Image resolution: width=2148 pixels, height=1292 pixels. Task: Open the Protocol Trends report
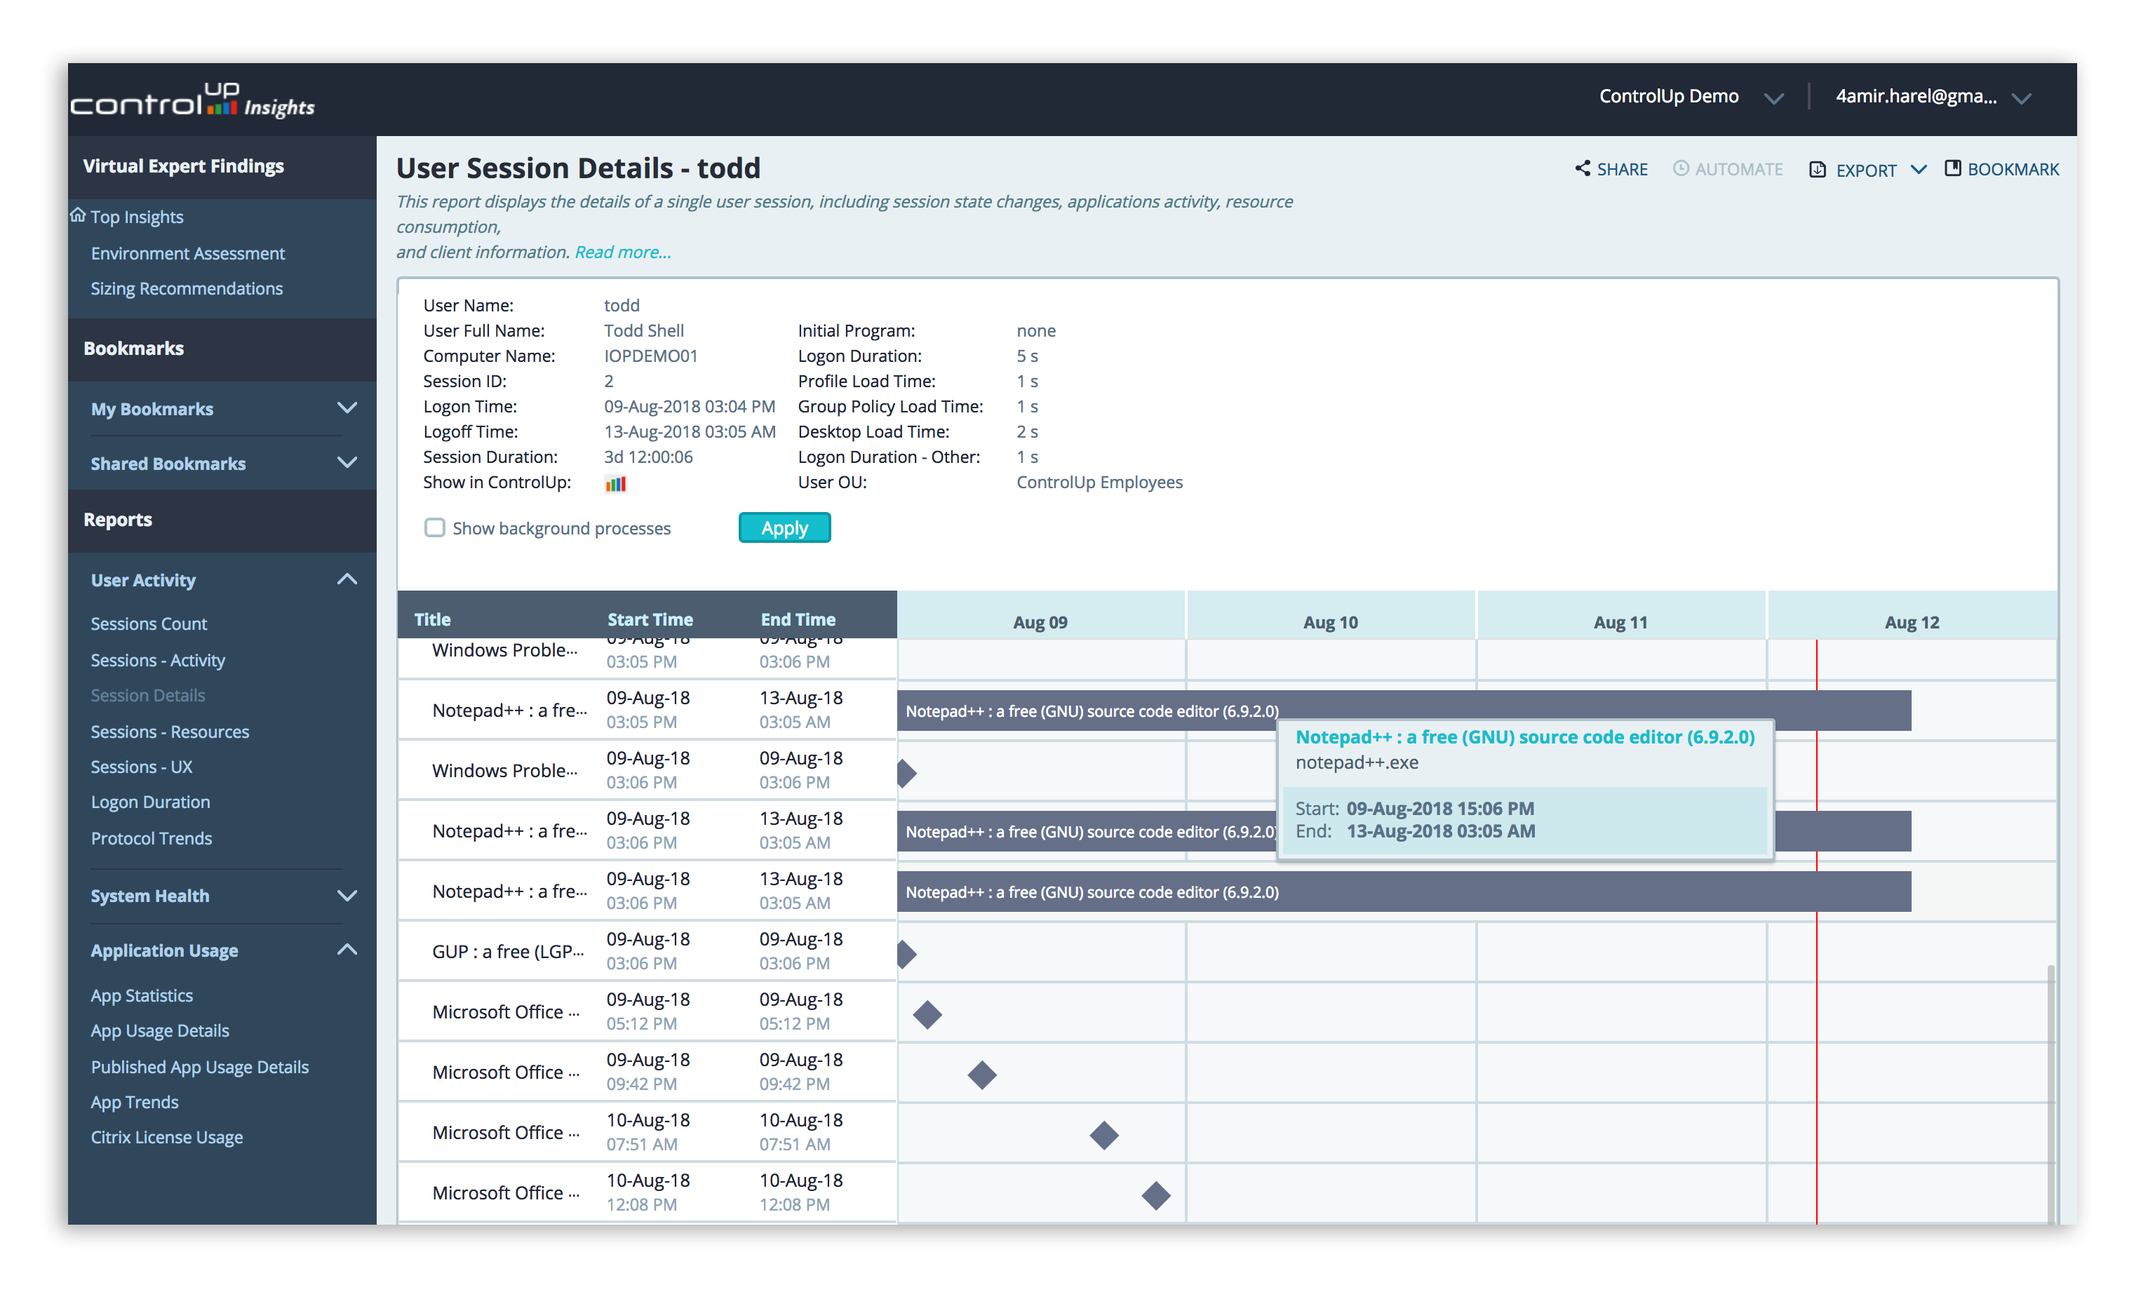click(x=152, y=837)
